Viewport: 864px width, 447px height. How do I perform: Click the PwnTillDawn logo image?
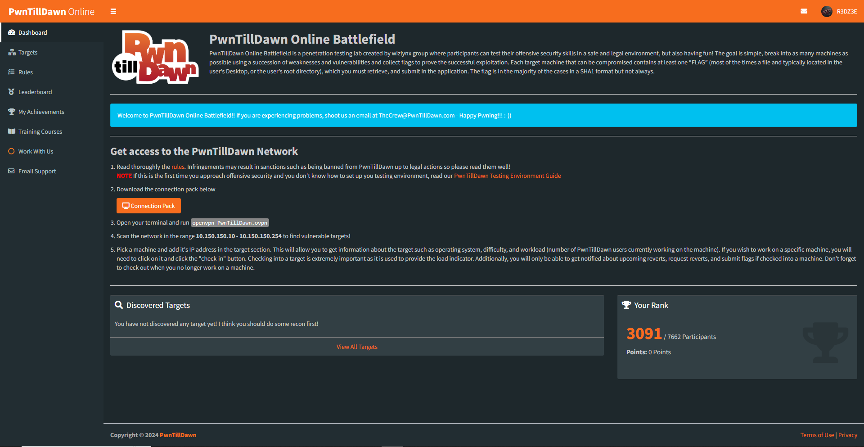coord(155,57)
